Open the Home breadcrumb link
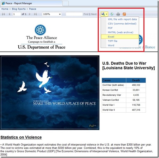The image size is (159, 158). (5, 9)
